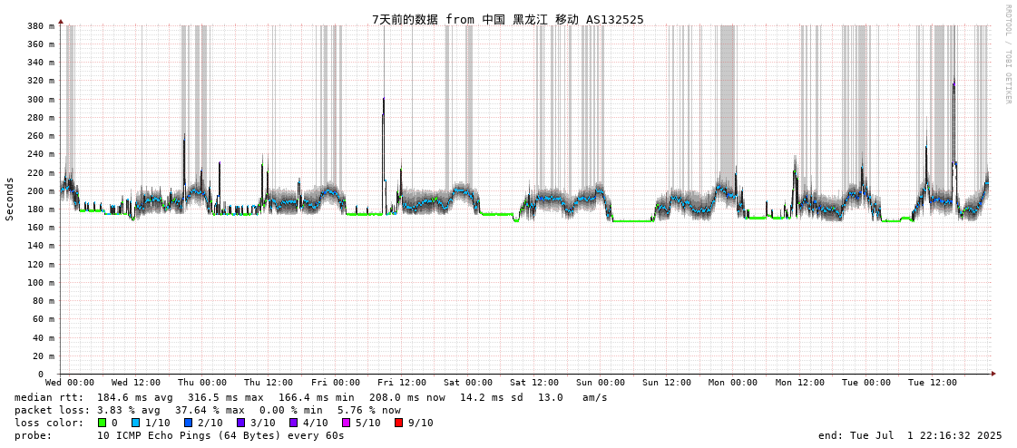Click the Tue 00:00 x-axis label
Image resolution: width=1017 pixels, height=448 pixels.
point(866,383)
